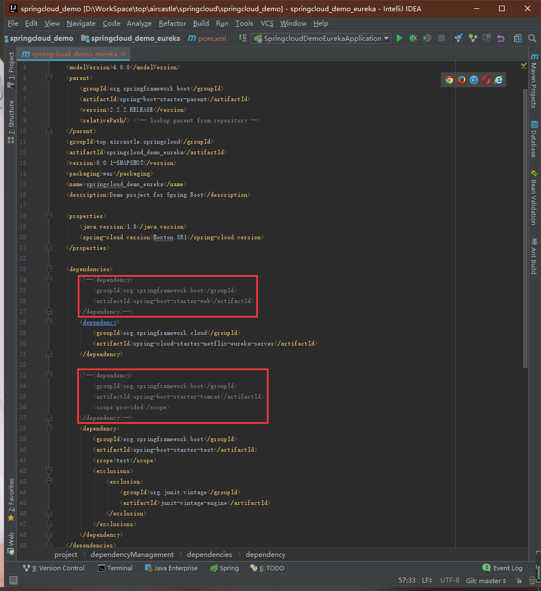Viewport: 541px width, 591px height.
Task: Open the VCS menu
Action: coord(267,23)
